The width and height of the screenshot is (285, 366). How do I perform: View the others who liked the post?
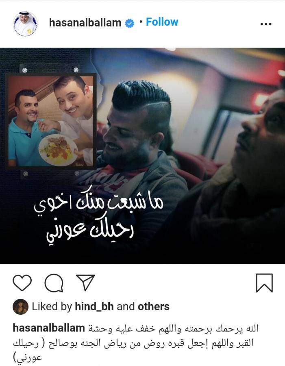(x=154, y=307)
